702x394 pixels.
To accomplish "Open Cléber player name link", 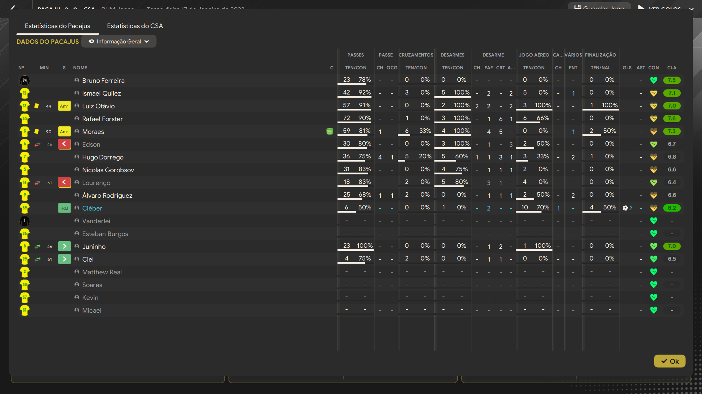I will tap(92, 208).
